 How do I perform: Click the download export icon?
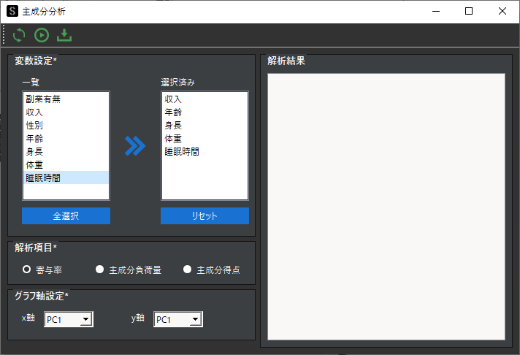pos(64,35)
